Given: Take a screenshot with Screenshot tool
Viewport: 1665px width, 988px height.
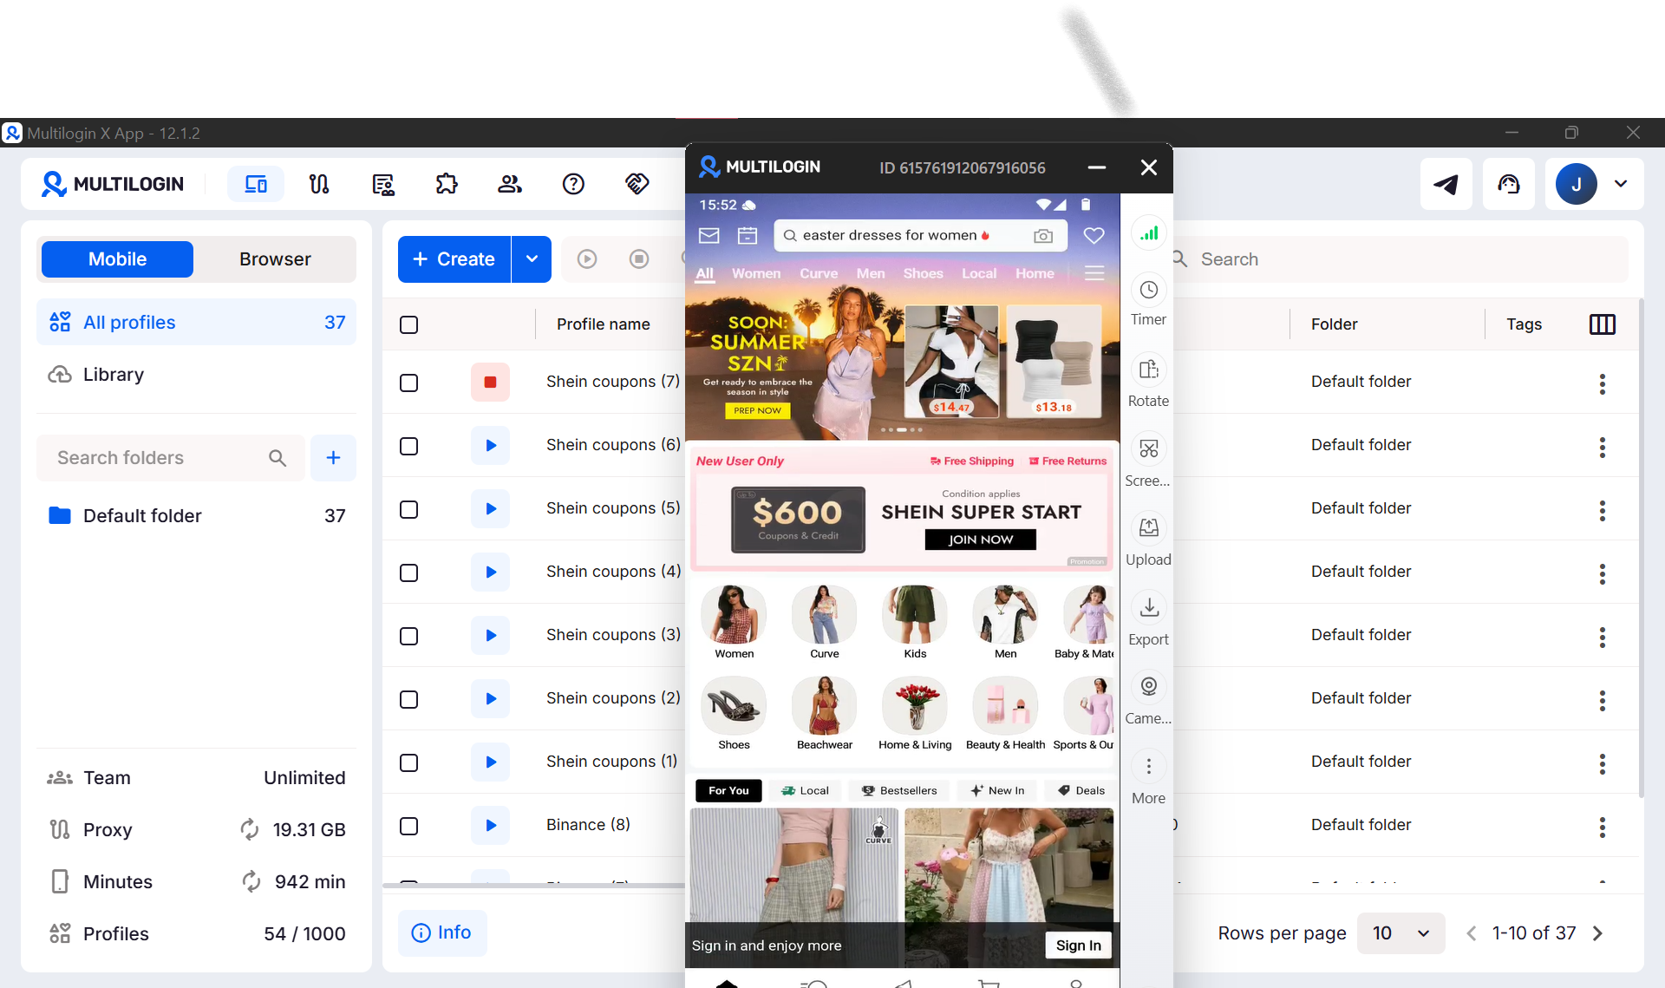Looking at the screenshot, I should coord(1148,449).
